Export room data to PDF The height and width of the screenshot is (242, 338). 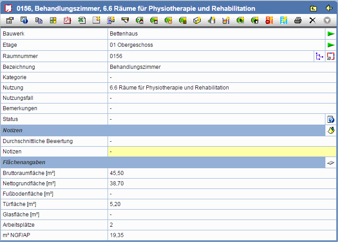pos(68,20)
